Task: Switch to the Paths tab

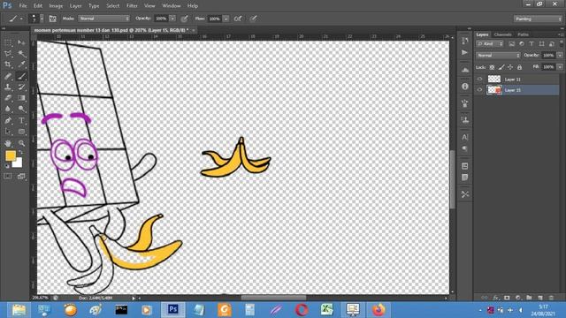Action: click(523, 34)
